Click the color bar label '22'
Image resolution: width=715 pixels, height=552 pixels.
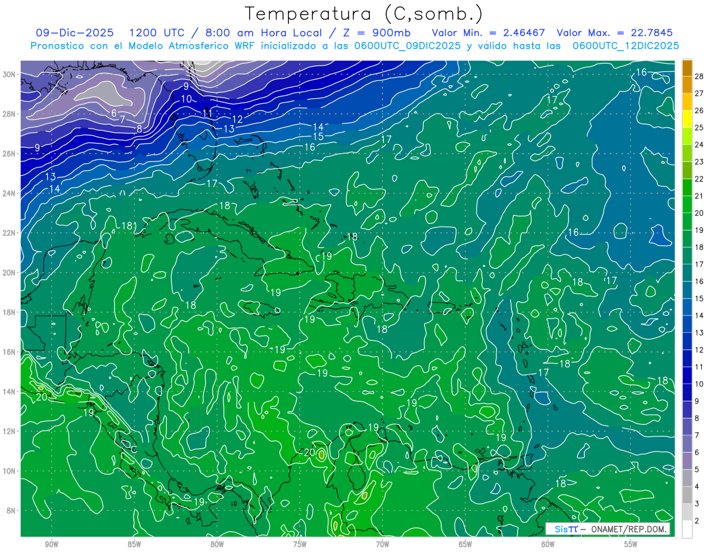point(700,179)
